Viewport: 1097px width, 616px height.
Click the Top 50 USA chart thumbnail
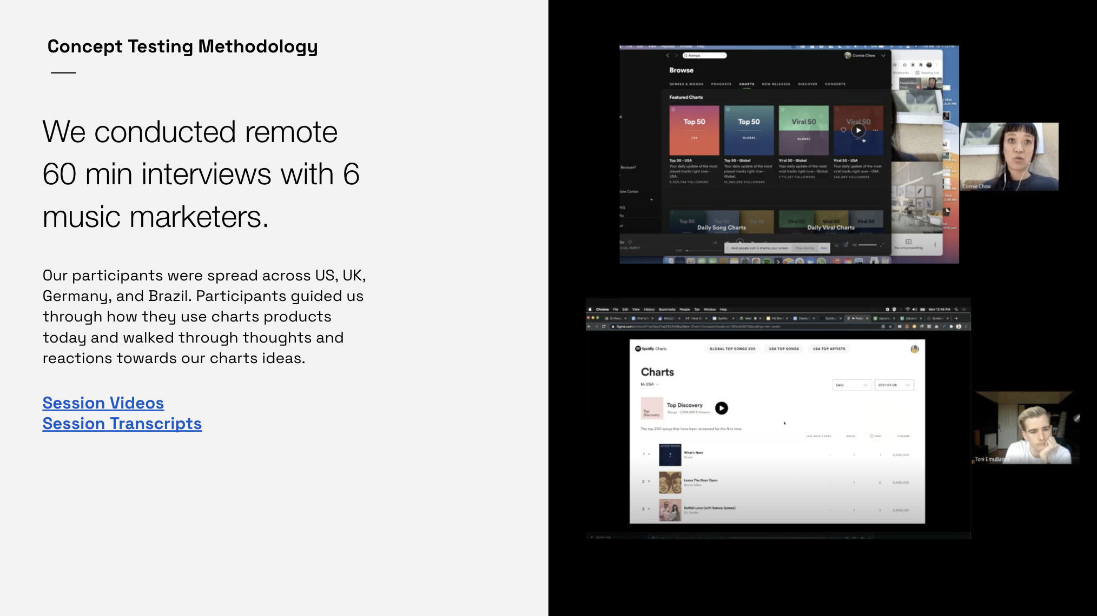(694, 130)
